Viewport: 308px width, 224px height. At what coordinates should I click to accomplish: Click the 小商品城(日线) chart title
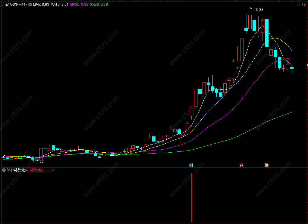click(x=14, y=5)
